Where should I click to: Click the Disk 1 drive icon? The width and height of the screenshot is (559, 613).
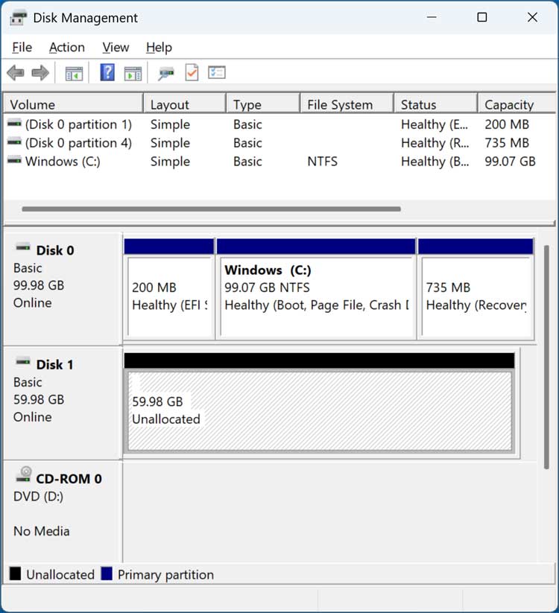pos(23,362)
